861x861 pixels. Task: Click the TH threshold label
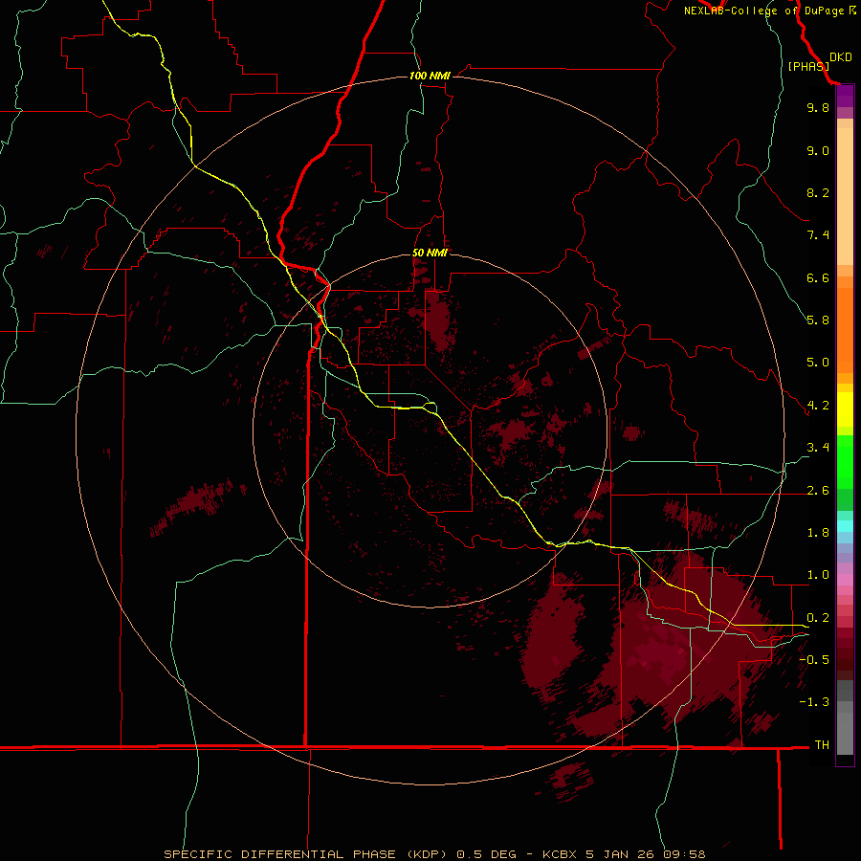click(x=822, y=745)
